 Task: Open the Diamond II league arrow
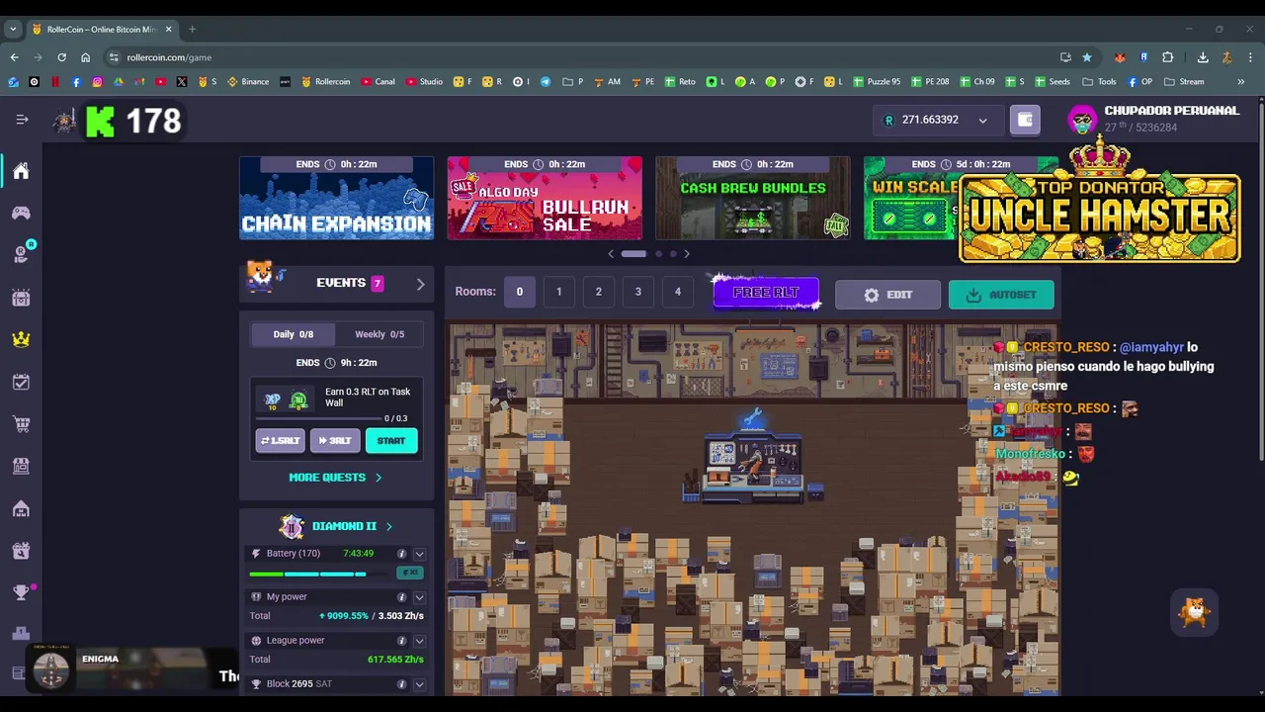pos(388,527)
